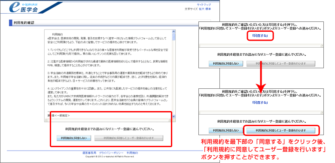Click the Copyright e-igakukai footer text
Image resolution: width=335 pixels, height=163 pixels.
click(x=110, y=157)
